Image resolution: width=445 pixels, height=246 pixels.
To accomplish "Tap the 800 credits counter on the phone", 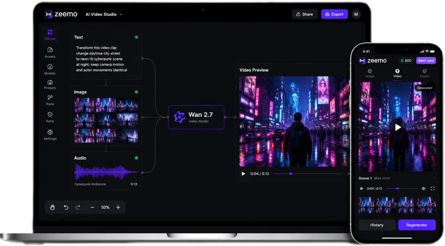I will click(x=406, y=61).
